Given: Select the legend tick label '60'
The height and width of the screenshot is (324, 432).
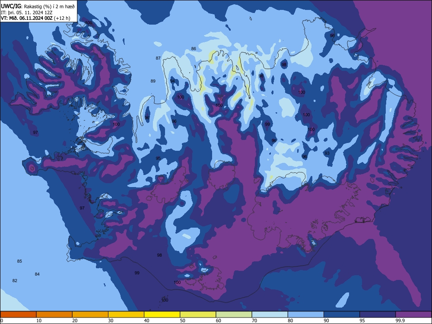Looking at the screenshot, I should click(219, 321).
